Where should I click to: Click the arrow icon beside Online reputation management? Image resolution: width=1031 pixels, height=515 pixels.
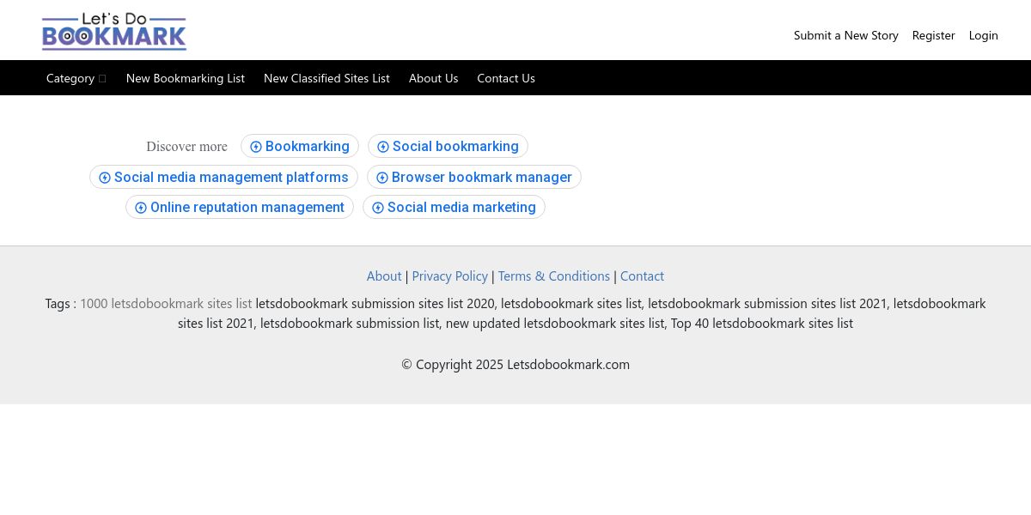point(141,208)
